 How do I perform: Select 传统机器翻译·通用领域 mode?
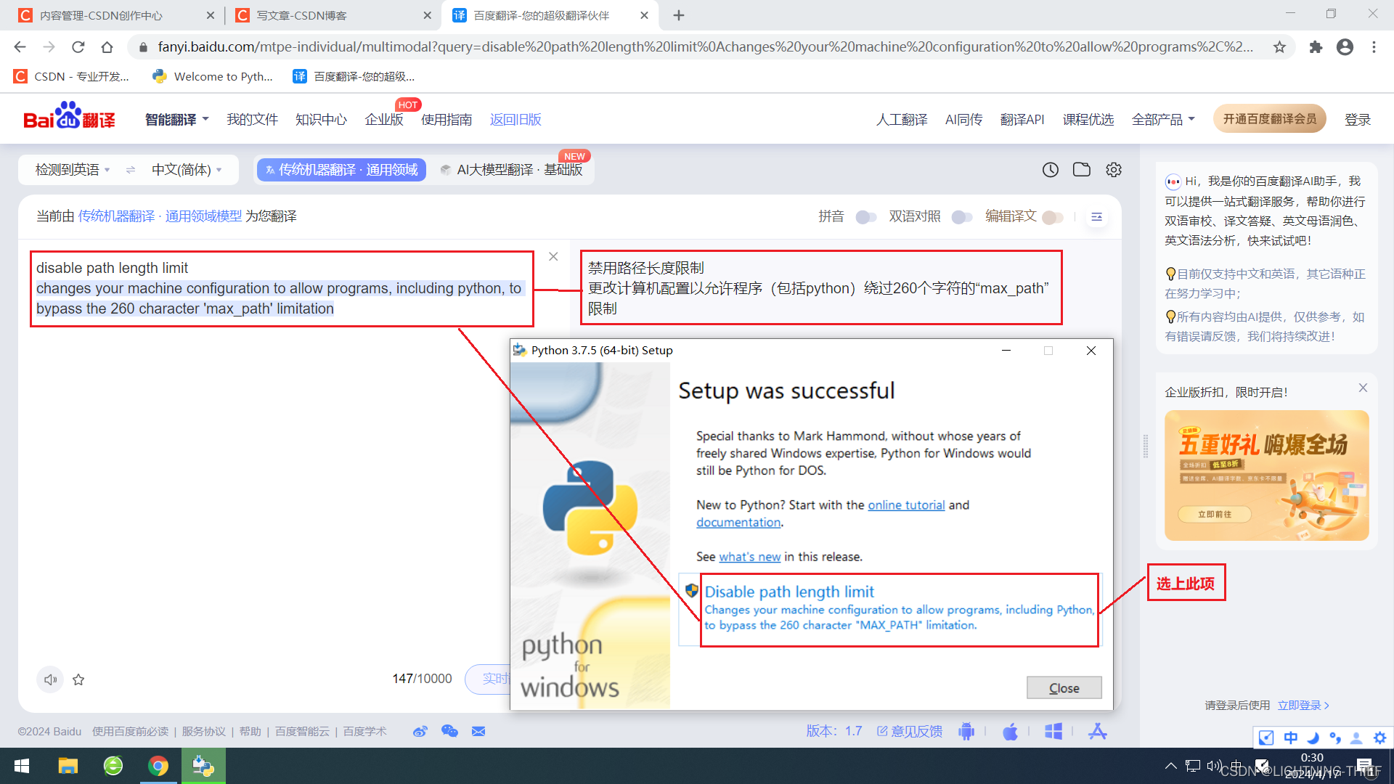coord(341,170)
